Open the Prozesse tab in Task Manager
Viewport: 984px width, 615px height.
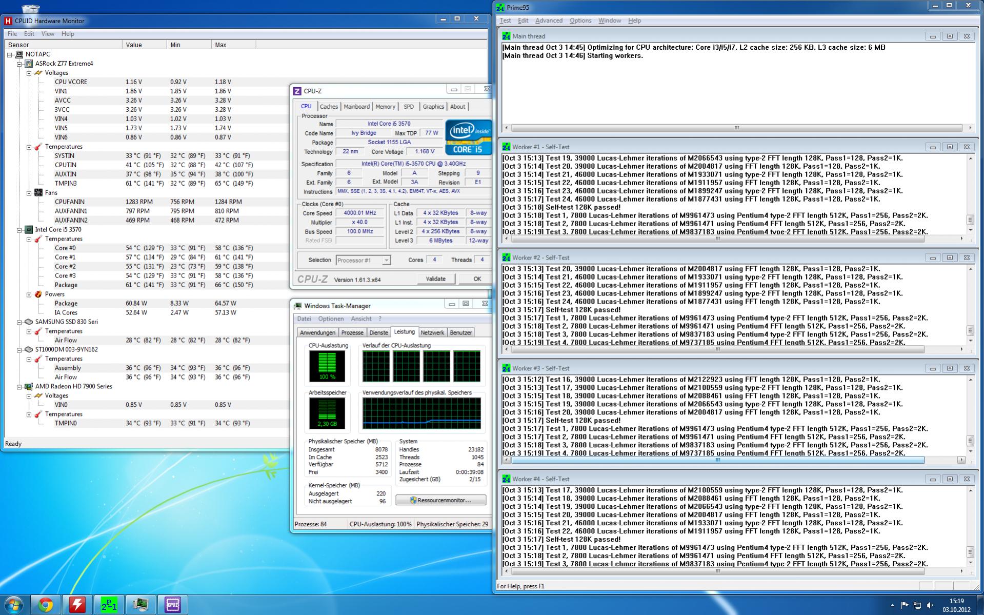pyautogui.click(x=352, y=332)
